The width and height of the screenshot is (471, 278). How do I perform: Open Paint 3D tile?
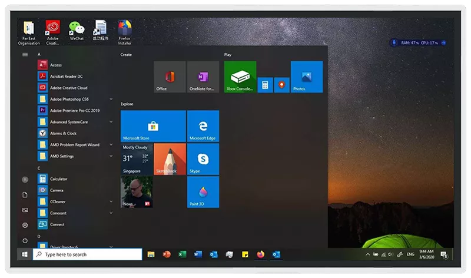tap(203, 192)
